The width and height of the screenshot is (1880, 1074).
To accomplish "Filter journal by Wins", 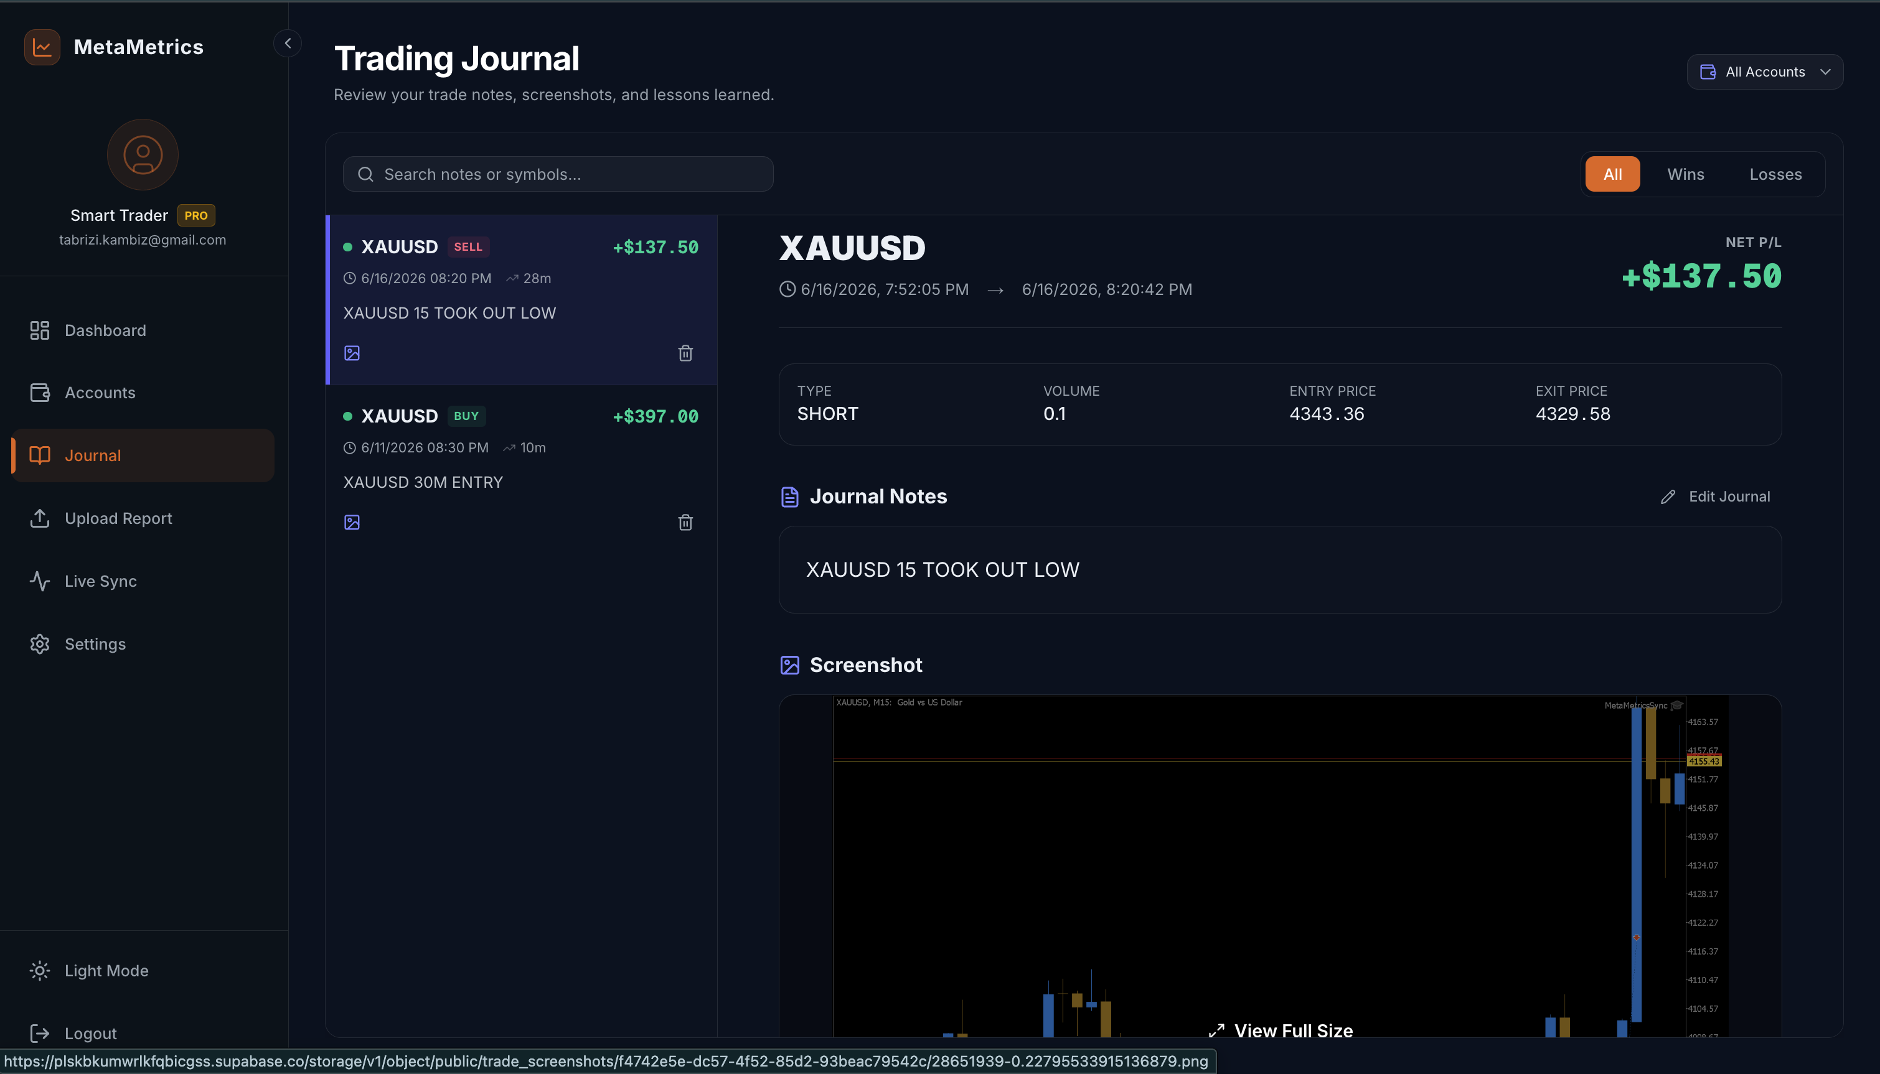I will pyautogui.click(x=1685, y=174).
